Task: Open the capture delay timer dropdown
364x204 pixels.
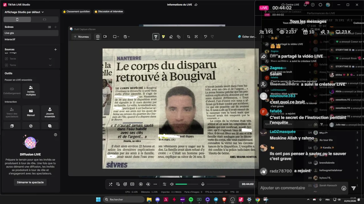Action: [127, 37]
